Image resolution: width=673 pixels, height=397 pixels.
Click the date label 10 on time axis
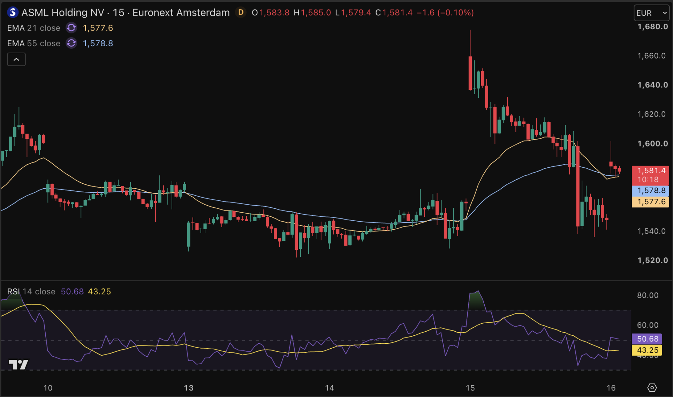pos(48,388)
